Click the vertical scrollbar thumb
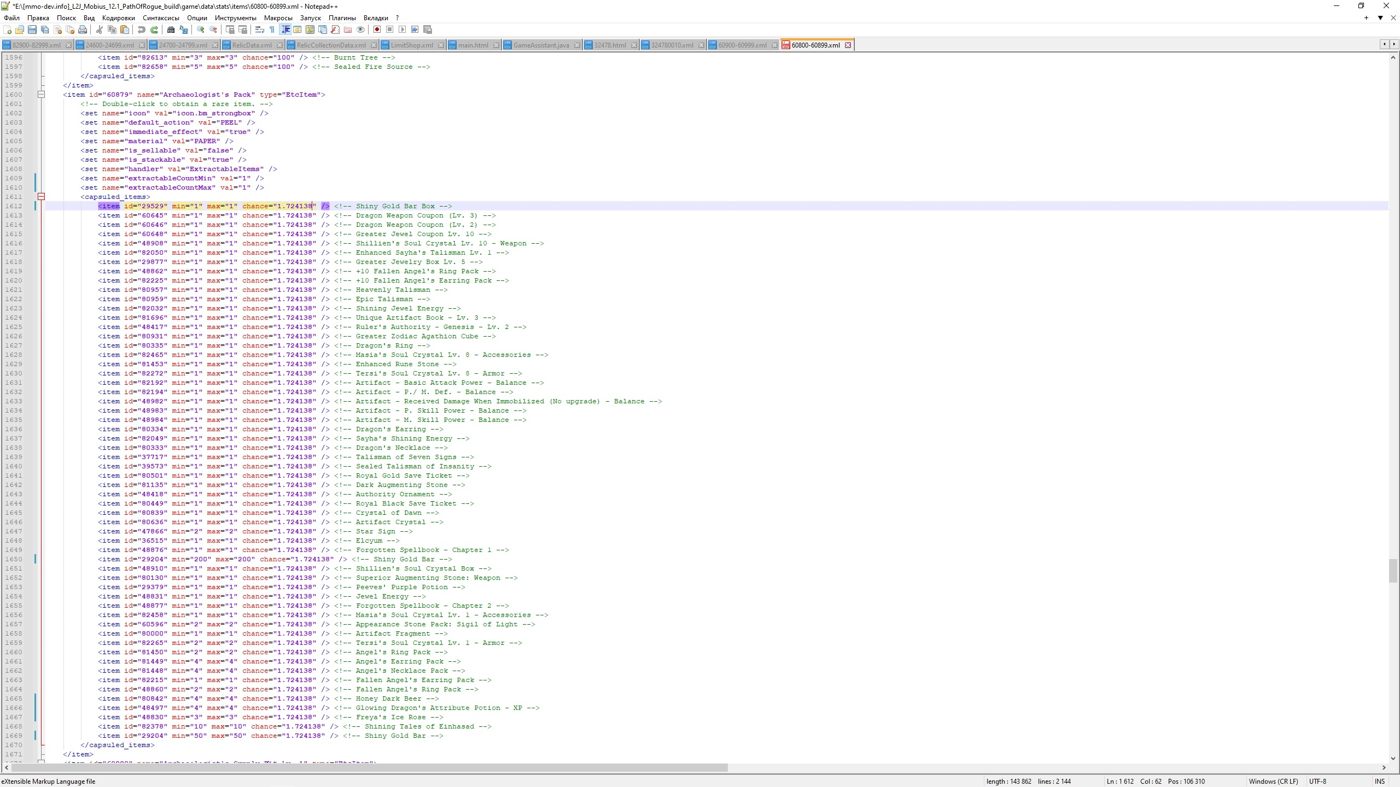The height and width of the screenshot is (787, 1400). tap(1393, 571)
